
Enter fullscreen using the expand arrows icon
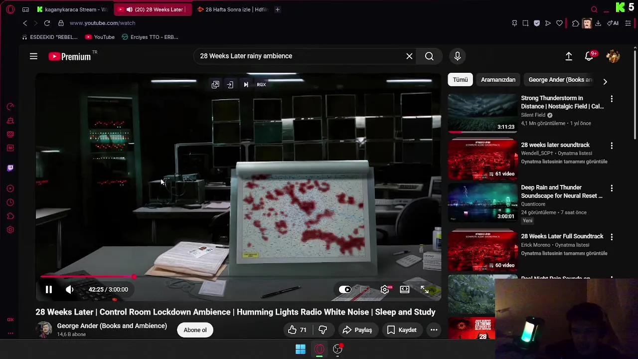point(425,289)
